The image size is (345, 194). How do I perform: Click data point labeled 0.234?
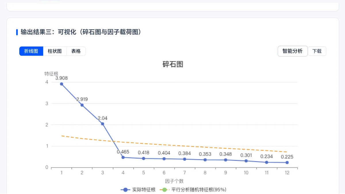267,162
